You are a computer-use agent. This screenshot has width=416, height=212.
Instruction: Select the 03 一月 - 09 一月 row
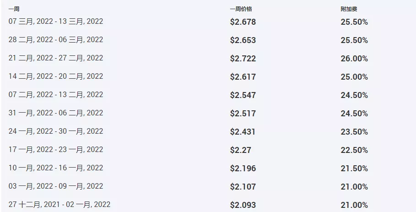[x=56, y=186]
